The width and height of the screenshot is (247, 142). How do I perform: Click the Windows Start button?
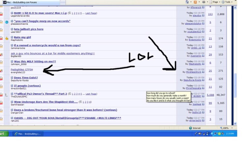[x=4, y=134]
